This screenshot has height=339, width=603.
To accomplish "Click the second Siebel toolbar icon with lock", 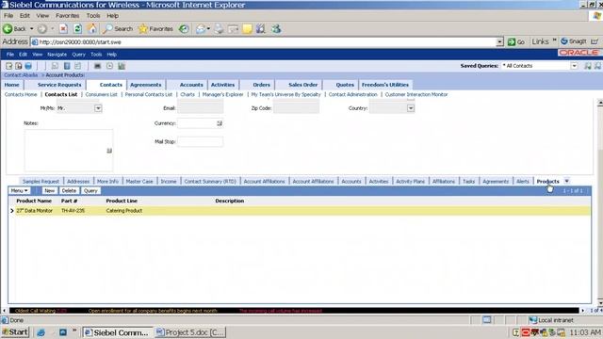I will (19, 66).
